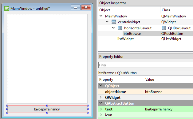Collapse the horizontalLayout tree node

pos(113,28)
